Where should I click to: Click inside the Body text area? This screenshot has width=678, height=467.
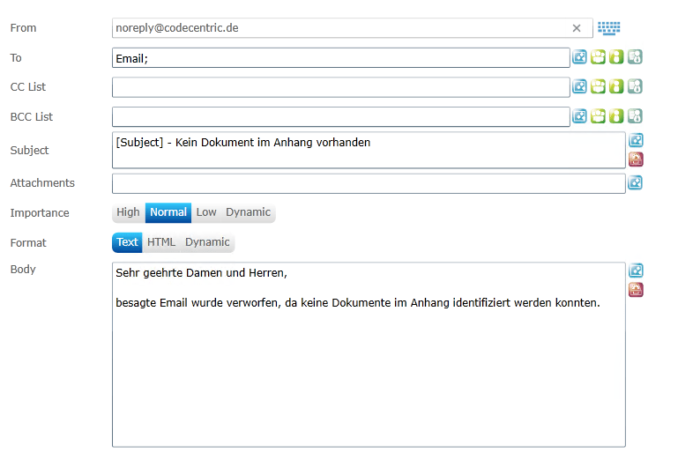click(x=369, y=370)
